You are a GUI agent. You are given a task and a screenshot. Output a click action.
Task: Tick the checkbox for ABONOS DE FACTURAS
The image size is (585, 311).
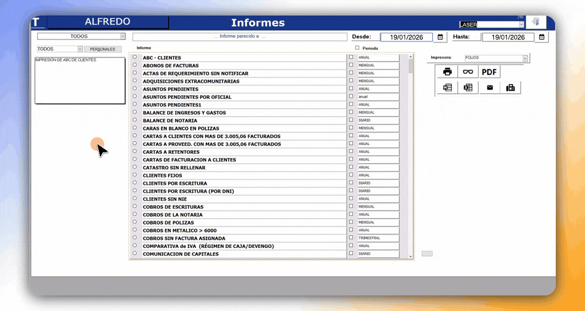[351, 65]
